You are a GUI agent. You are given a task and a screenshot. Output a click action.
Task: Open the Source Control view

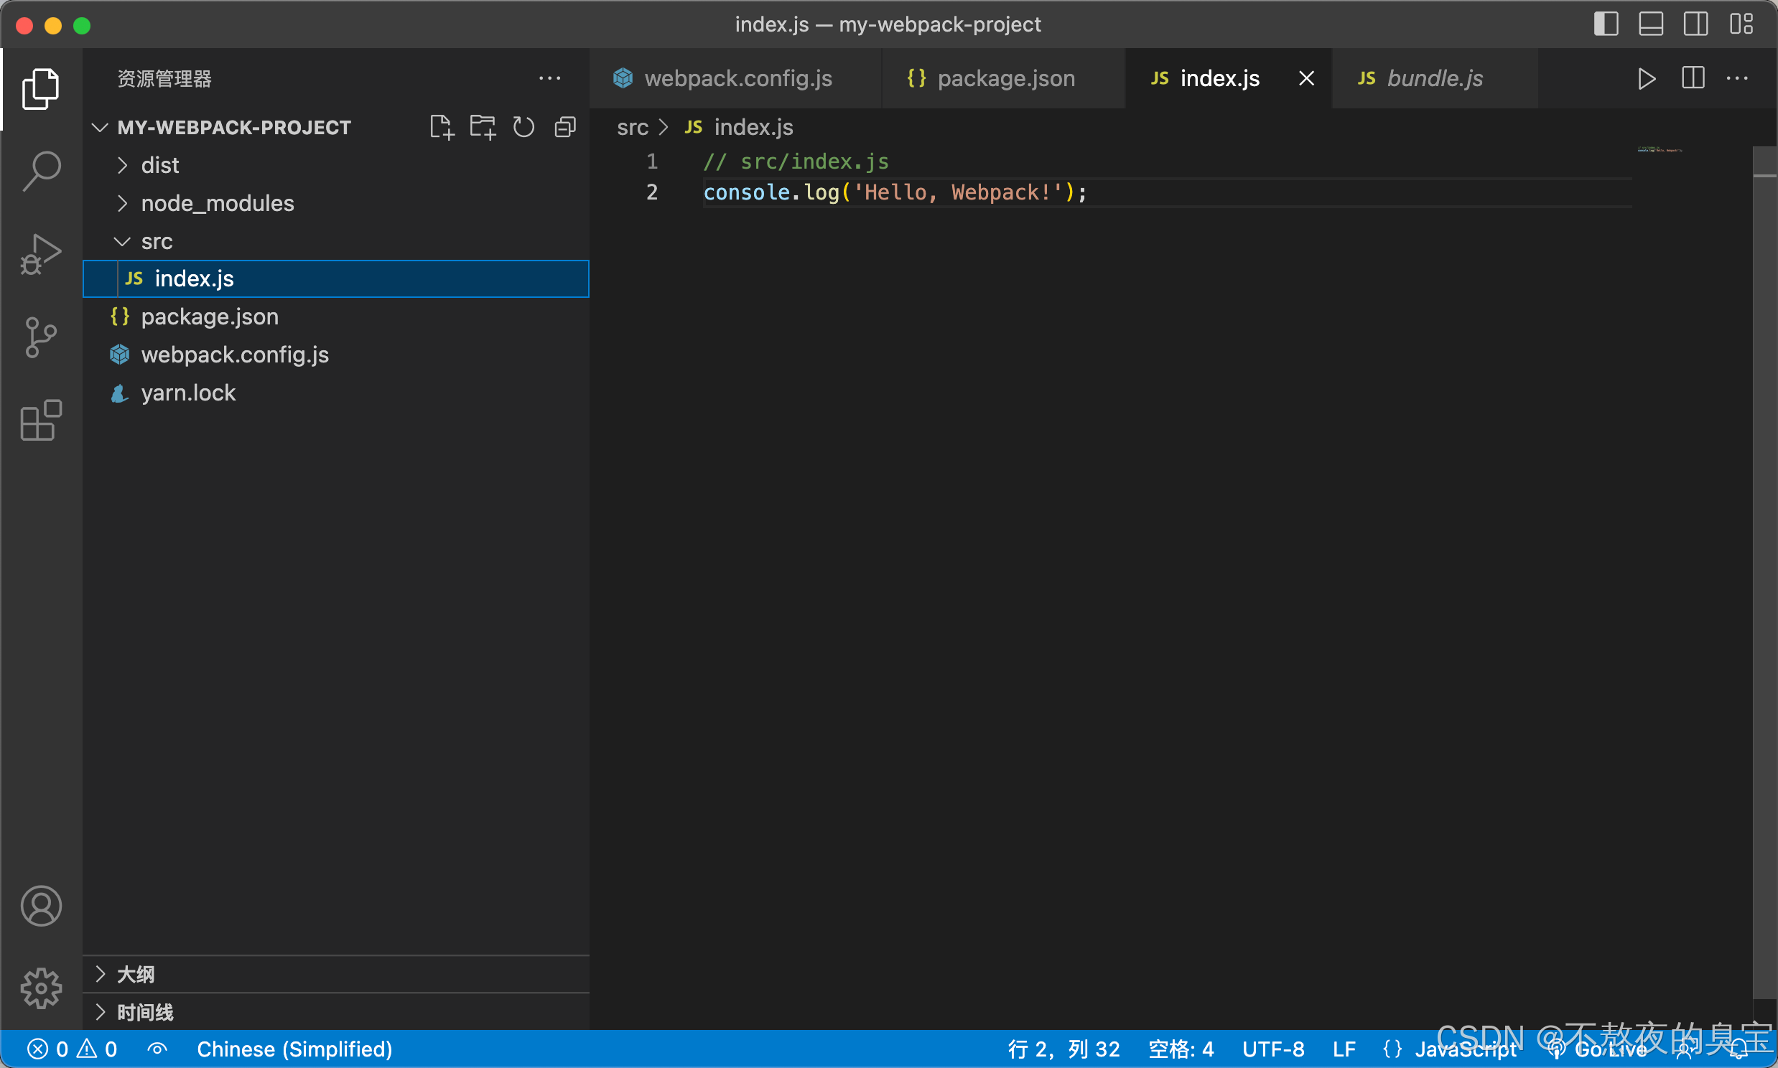[x=41, y=337]
